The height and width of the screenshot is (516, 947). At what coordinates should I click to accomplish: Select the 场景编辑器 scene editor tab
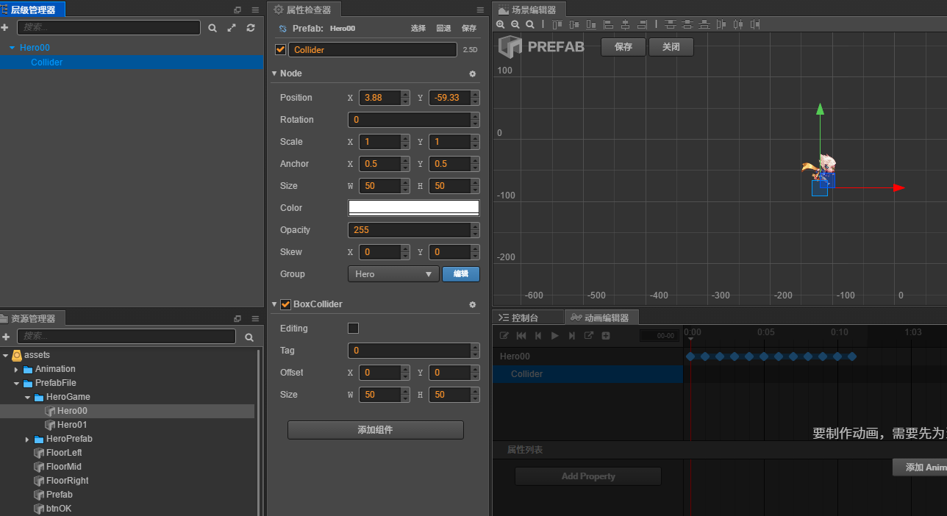click(529, 10)
